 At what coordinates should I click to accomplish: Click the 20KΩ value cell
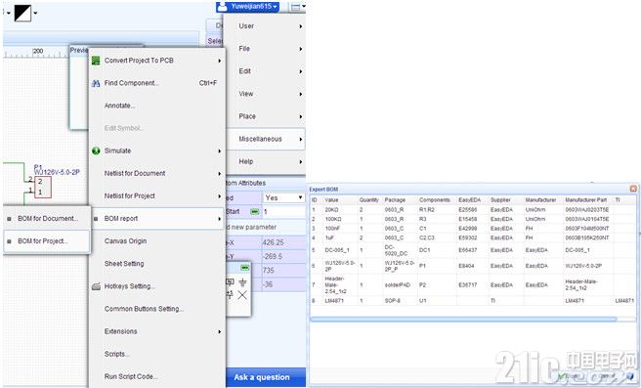(331, 210)
